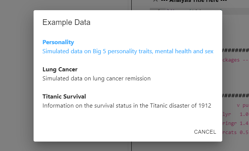Viewport: 249px width, 151px height.
Task: Dismiss the dialog with the CANCEL button
Action: [x=205, y=132]
